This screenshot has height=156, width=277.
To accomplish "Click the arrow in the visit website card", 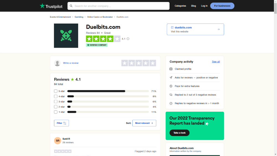I will [x=219, y=29].
